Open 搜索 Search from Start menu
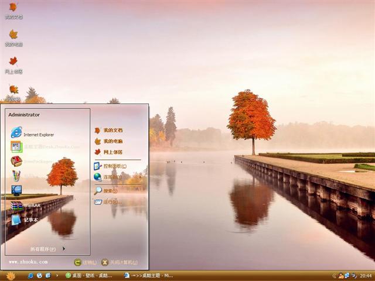The height and width of the screenshot is (281, 375). [105, 191]
